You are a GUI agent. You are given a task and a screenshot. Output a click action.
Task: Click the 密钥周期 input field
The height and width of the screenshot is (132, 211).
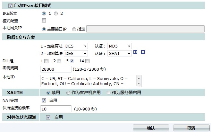click(56, 69)
